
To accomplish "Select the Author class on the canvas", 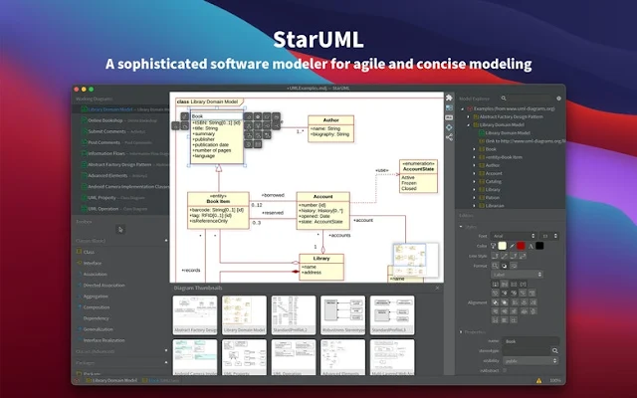I will [x=330, y=128].
